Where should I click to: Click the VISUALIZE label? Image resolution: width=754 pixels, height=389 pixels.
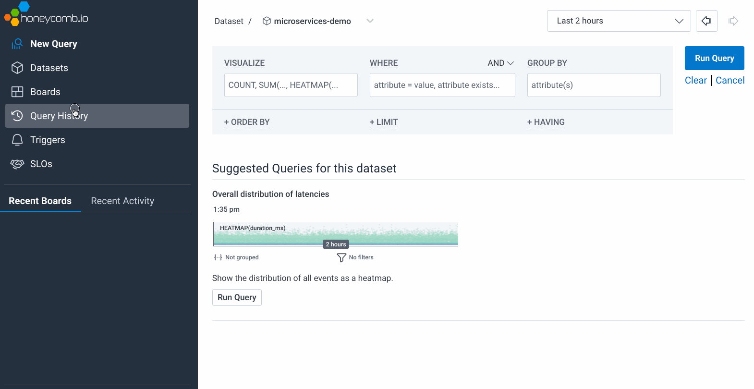coord(244,63)
